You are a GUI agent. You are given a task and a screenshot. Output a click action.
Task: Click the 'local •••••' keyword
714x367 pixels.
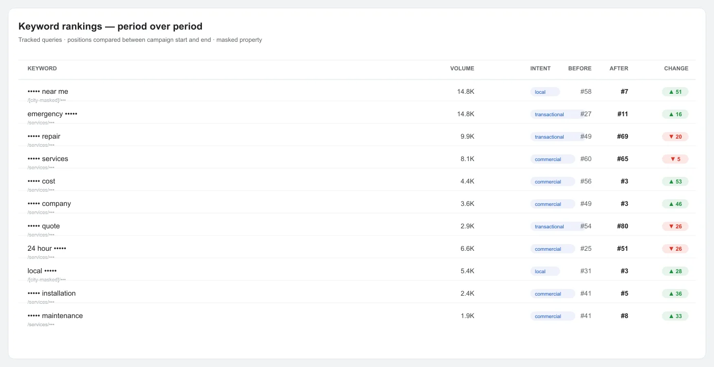coord(42,271)
